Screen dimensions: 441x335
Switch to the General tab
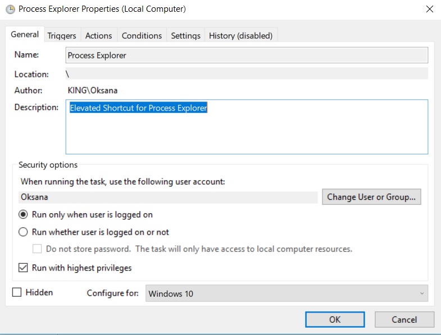pos(25,34)
